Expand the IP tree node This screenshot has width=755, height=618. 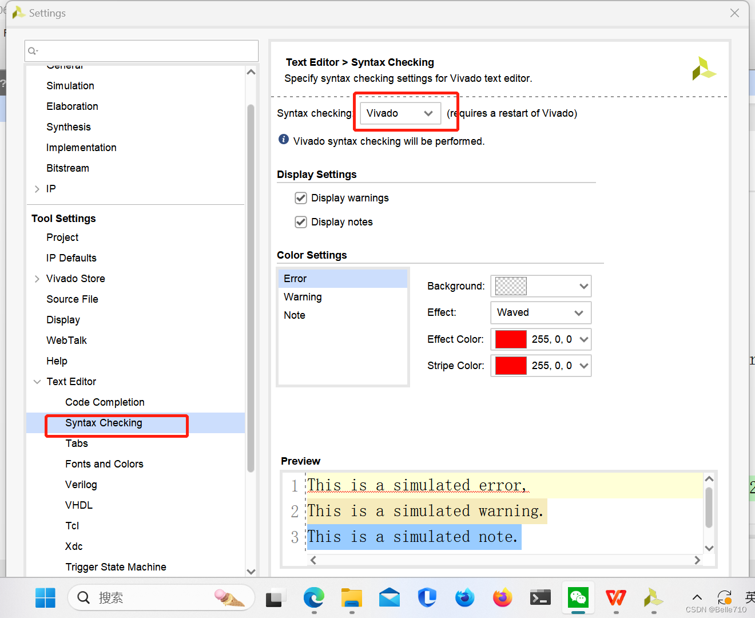pyautogui.click(x=37, y=189)
